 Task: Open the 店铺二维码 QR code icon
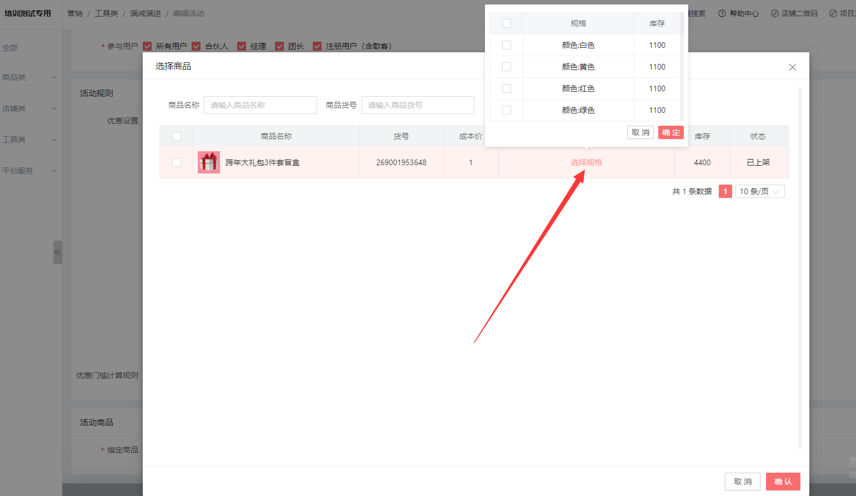tap(774, 13)
